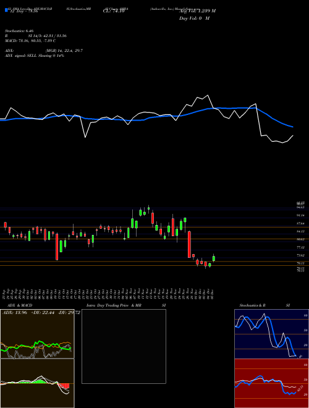Viewport: 309px width, 408px height.
Task: Click 'Intra Day Trading Price & MR' title
Action: (x=114, y=305)
